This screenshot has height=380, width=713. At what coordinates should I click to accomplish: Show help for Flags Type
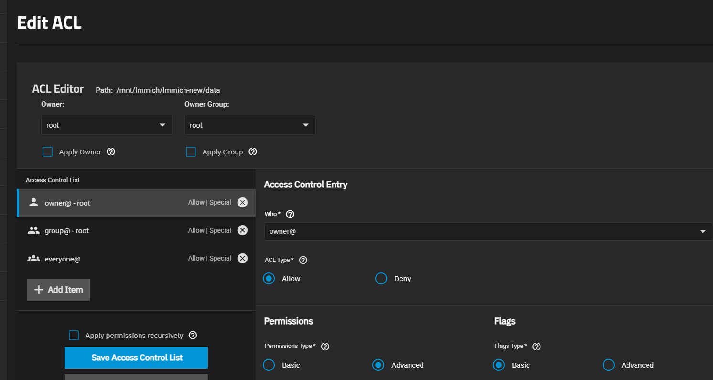click(x=536, y=347)
